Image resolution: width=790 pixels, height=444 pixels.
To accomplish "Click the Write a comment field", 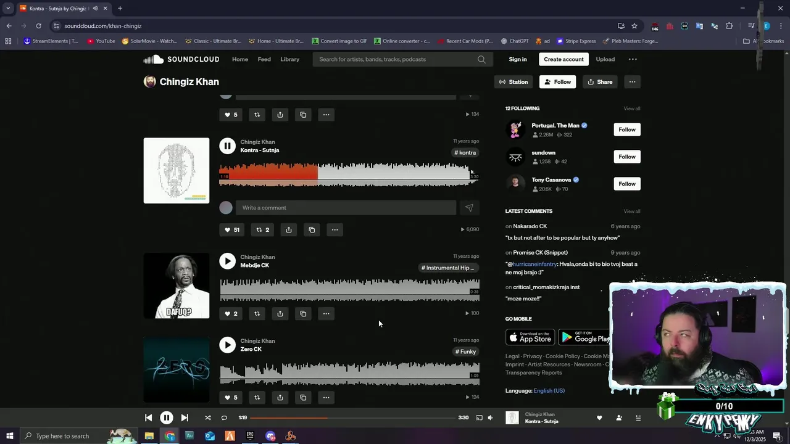I will click(346, 208).
